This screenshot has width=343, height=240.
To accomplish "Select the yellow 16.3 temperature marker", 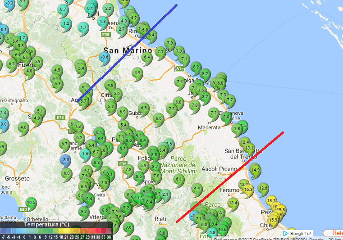I will tap(248, 190).
